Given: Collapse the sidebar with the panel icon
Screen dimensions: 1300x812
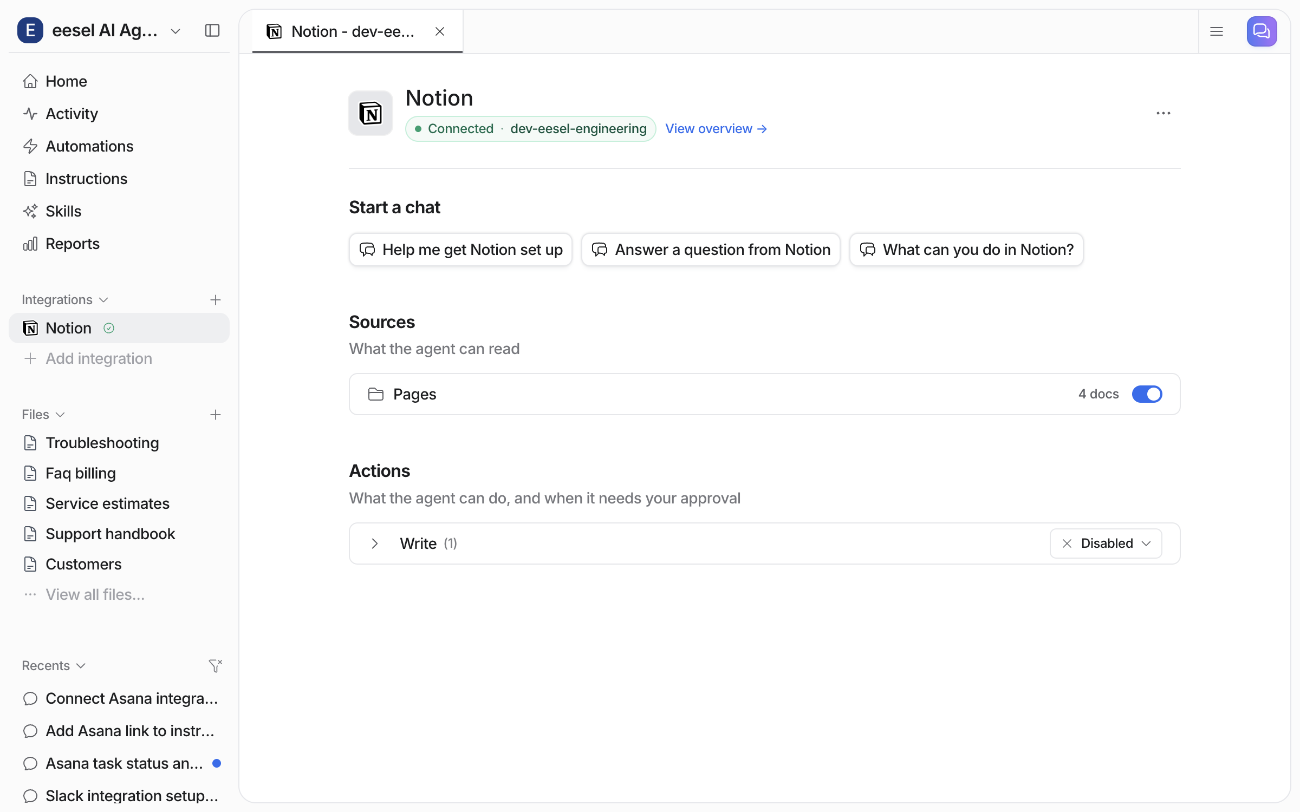Looking at the screenshot, I should (212, 31).
